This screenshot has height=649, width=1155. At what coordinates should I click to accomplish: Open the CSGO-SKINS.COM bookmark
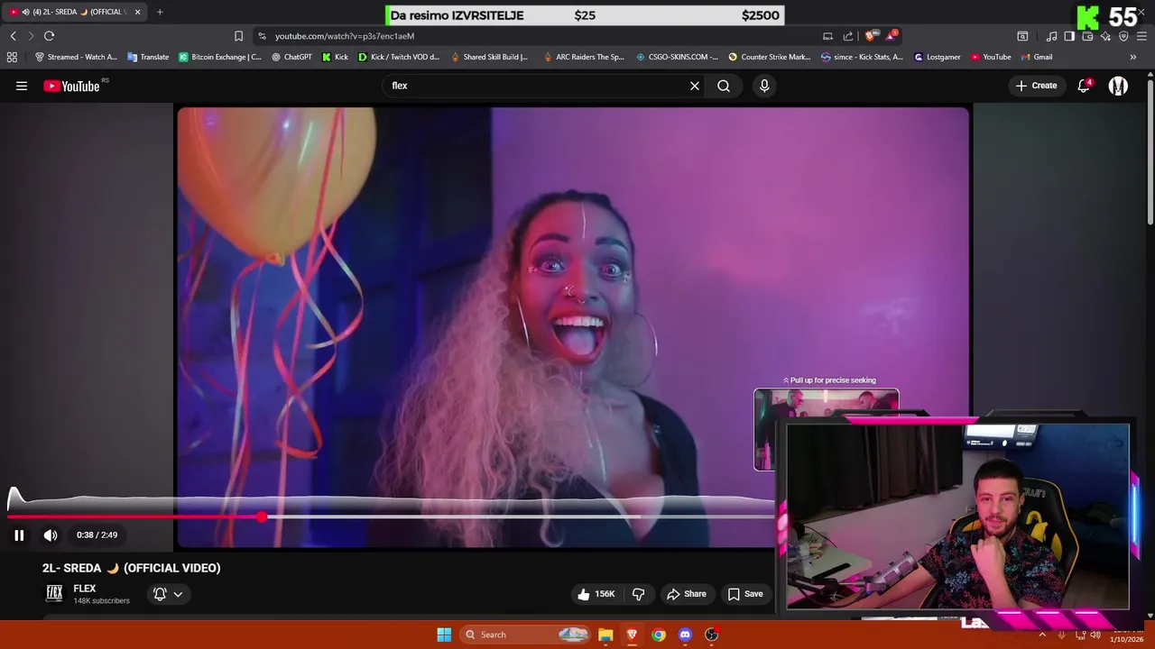pos(677,57)
